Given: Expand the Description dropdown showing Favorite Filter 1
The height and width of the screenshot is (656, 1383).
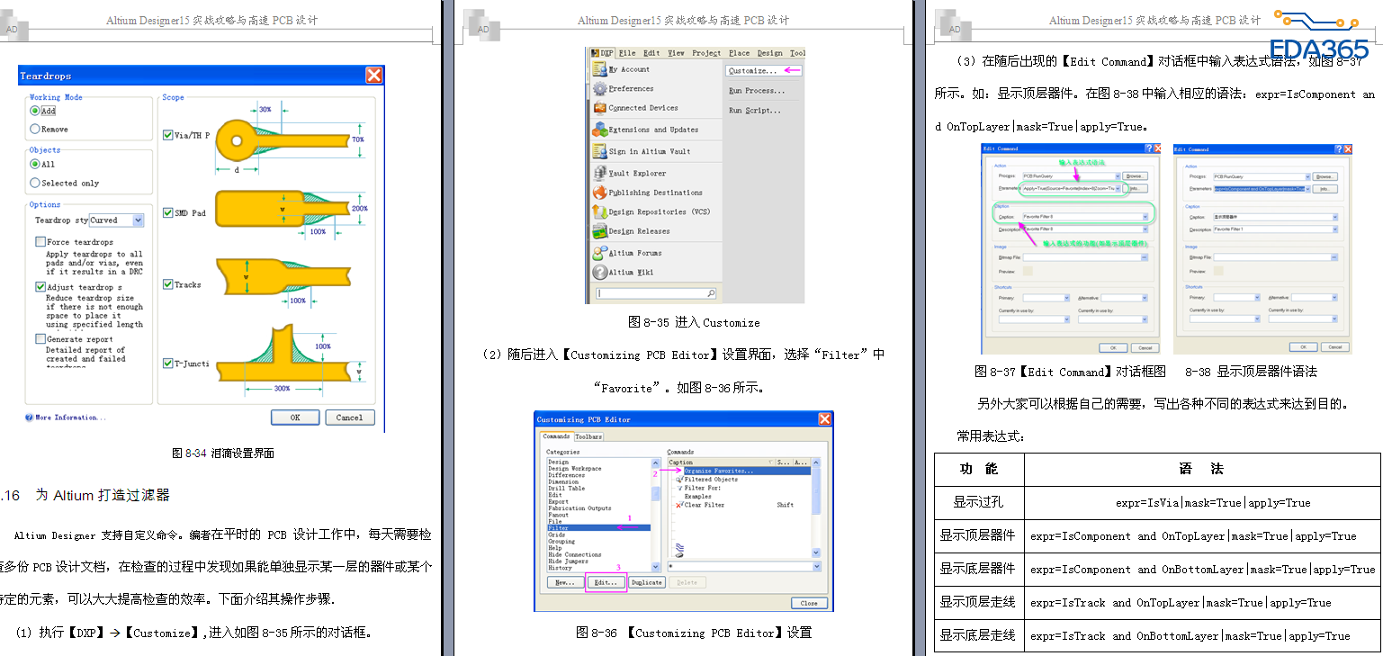Looking at the screenshot, I should 1334,229.
